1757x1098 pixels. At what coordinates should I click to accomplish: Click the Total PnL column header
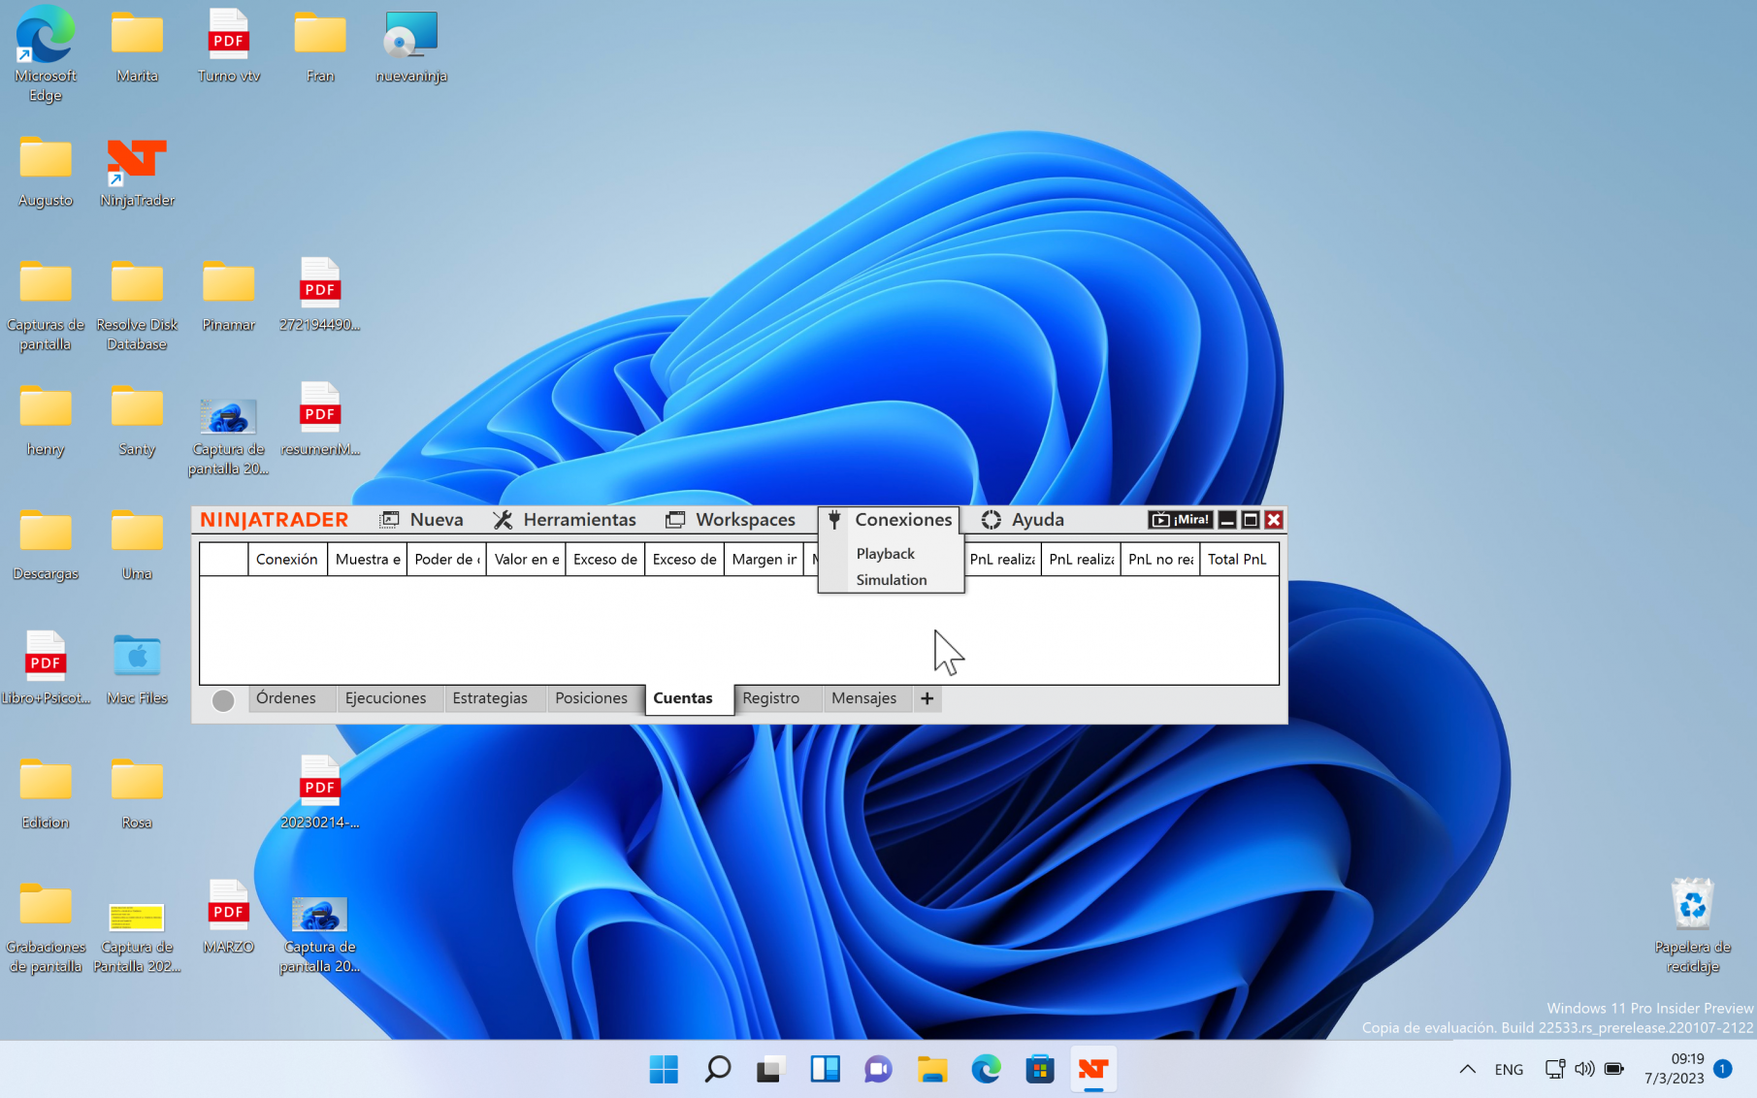[x=1237, y=560]
